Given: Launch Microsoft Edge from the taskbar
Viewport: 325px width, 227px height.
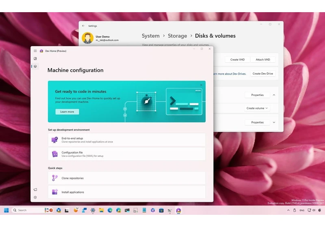Looking at the screenshot, I should (110, 210).
